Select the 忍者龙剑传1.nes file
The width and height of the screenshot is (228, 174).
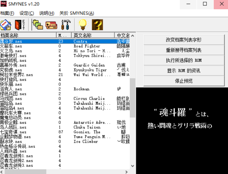[16, 156]
